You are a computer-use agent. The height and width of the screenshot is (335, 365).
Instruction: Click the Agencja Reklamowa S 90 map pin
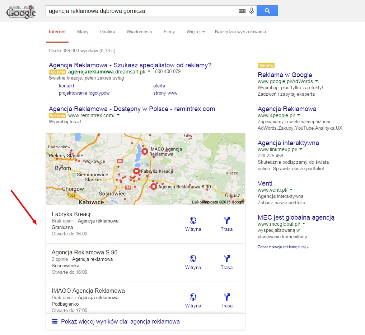(154, 186)
